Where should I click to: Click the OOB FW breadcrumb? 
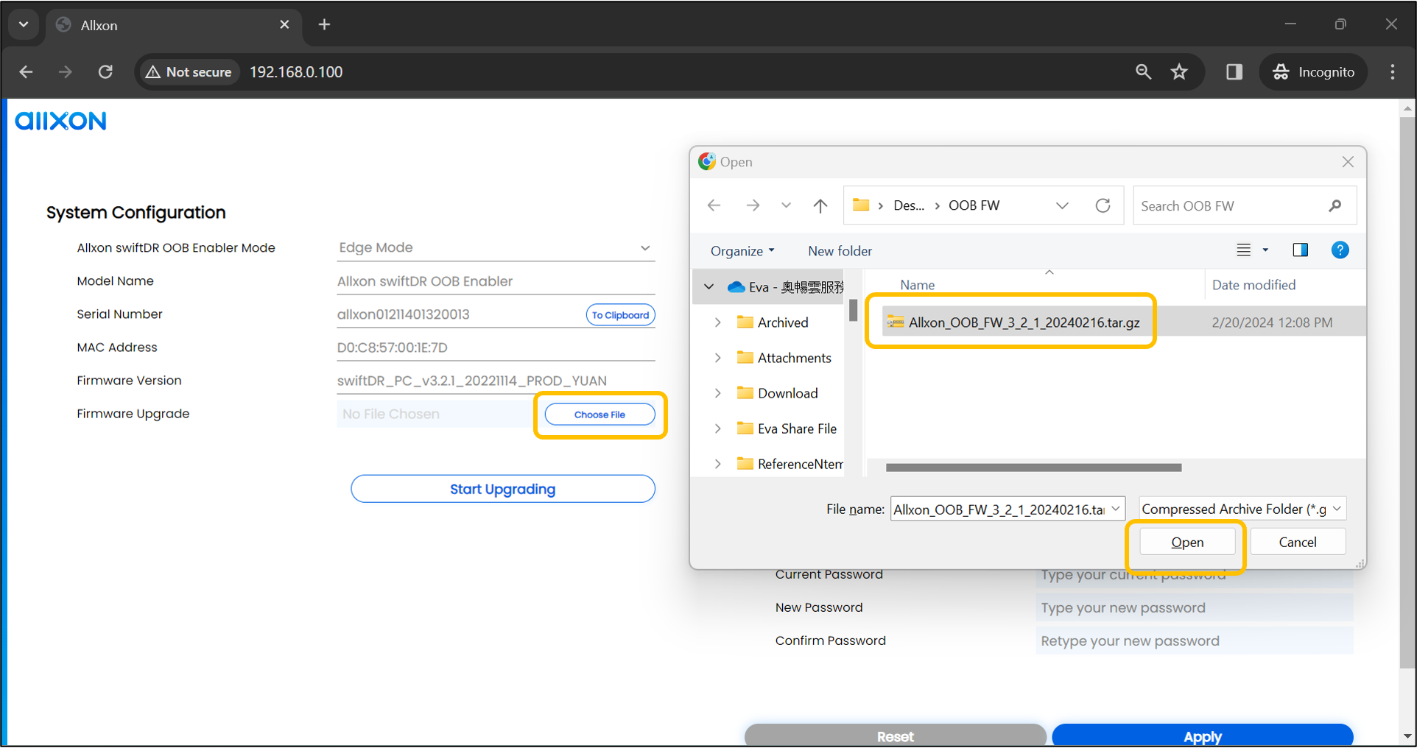pos(974,205)
